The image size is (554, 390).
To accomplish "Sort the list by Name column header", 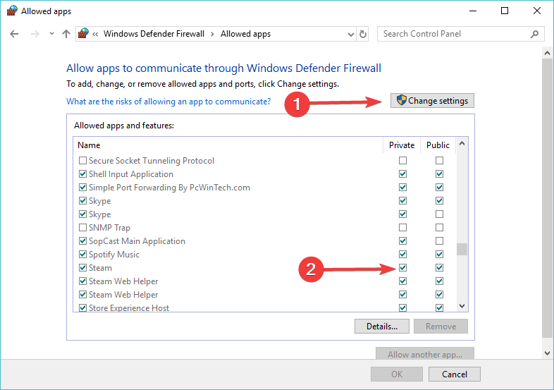I will coord(89,145).
